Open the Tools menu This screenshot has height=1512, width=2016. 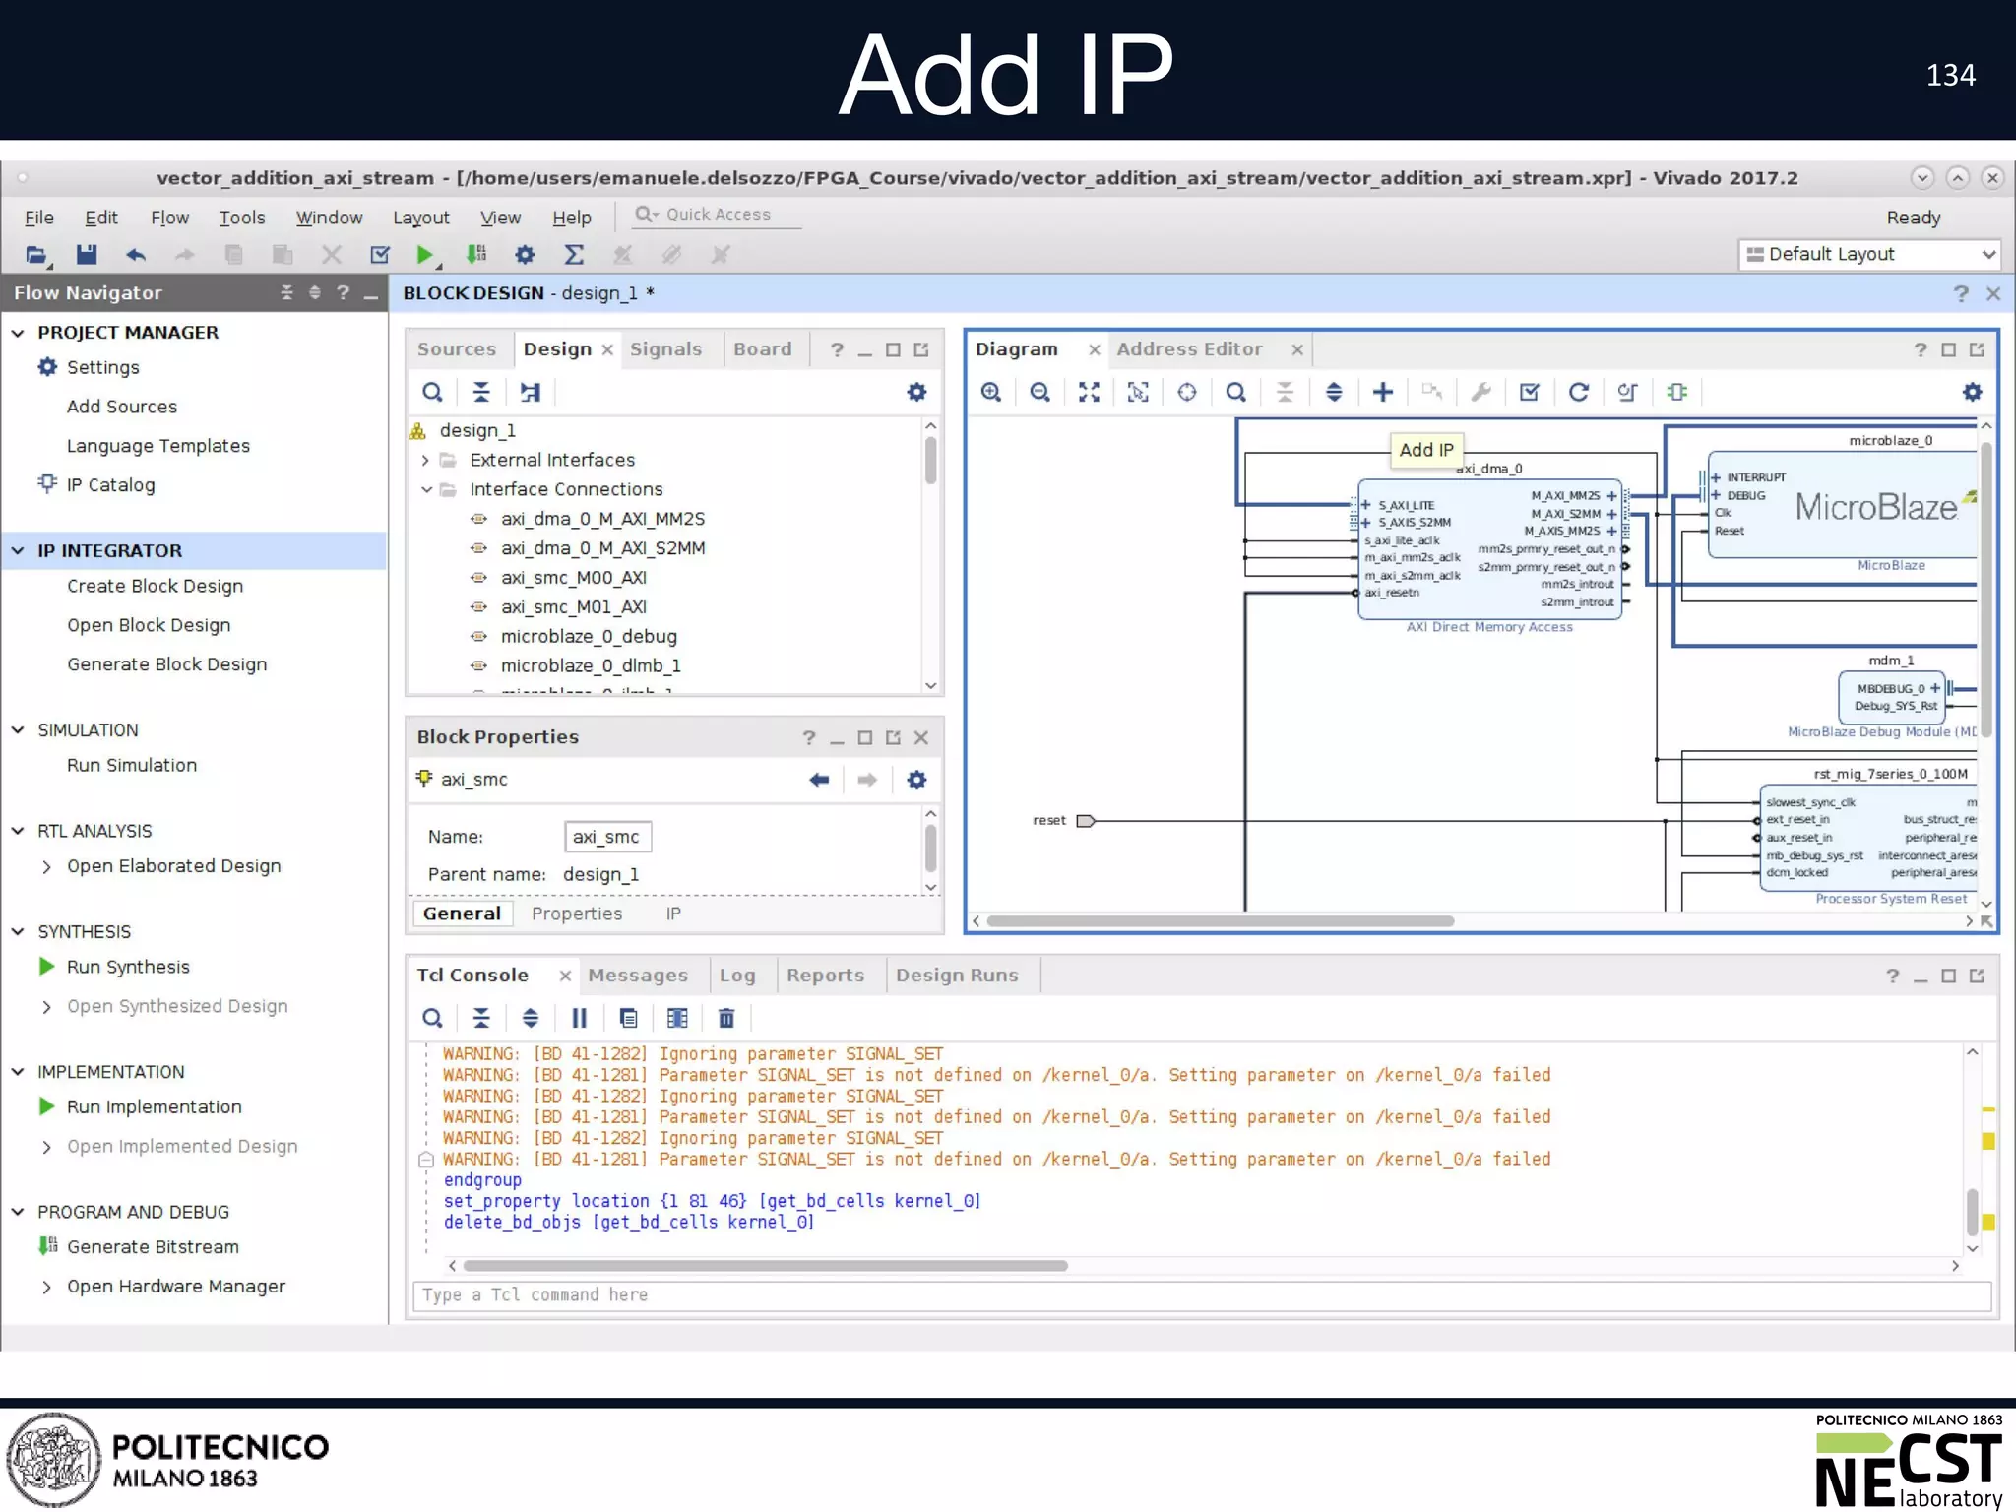click(242, 218)
